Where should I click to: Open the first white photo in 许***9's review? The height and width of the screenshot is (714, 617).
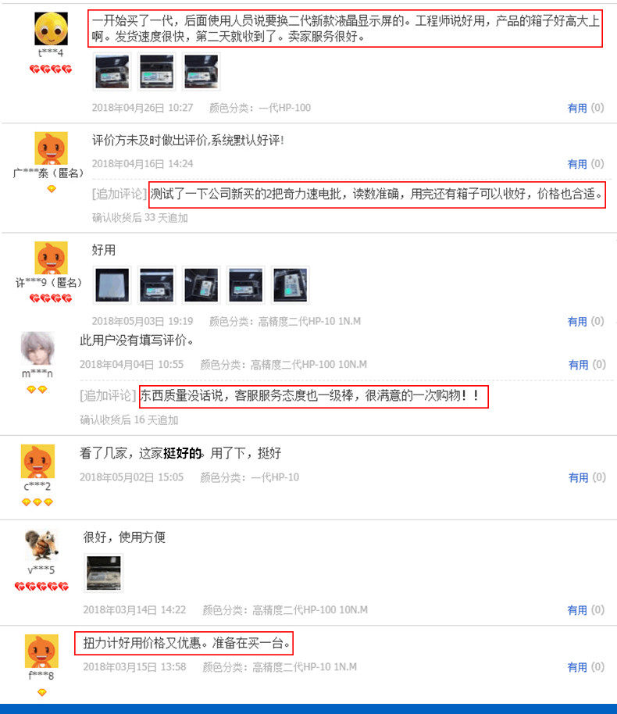(x=112, y=285)
